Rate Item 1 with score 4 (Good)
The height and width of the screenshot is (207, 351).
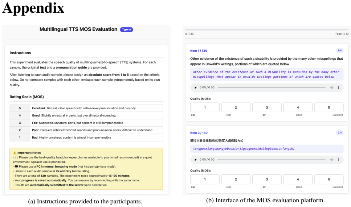click(298, 107)
